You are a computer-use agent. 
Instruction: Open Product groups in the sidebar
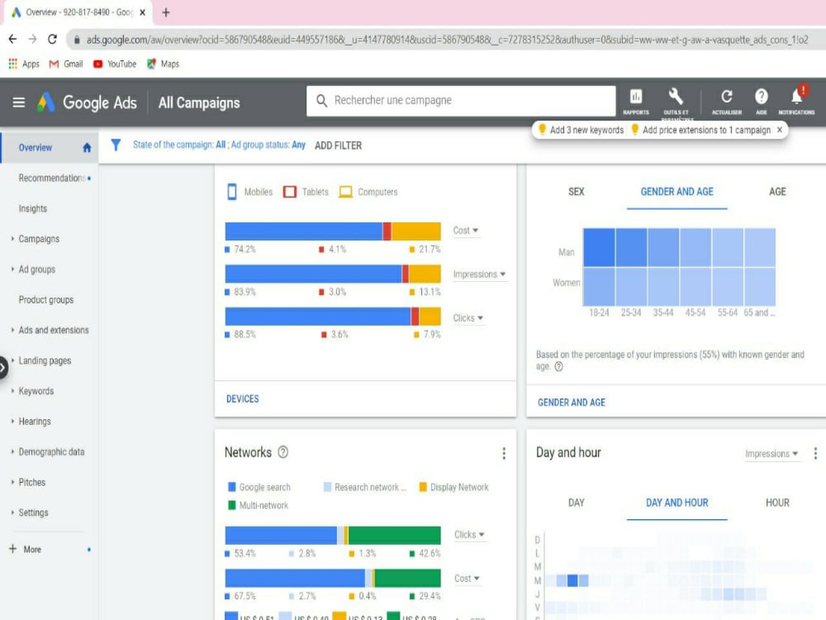(x=46, y=300)
